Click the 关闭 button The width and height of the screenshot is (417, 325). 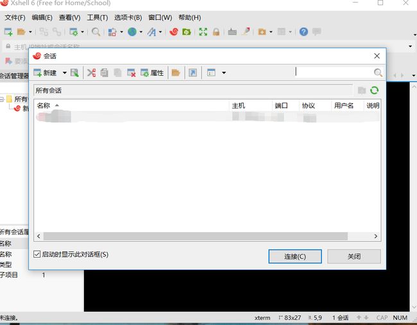click(x=354, y=256)
